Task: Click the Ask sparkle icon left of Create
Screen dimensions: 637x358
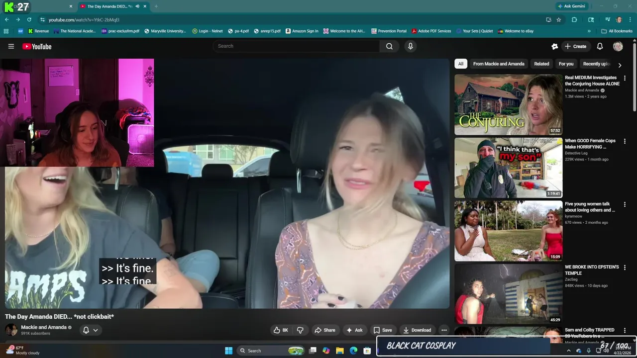Action: pyautogui.click(x=554, y=46)
